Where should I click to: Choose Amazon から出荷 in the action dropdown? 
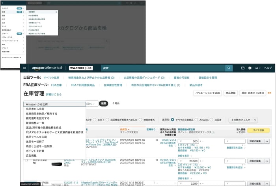click(x=54, y=104)
